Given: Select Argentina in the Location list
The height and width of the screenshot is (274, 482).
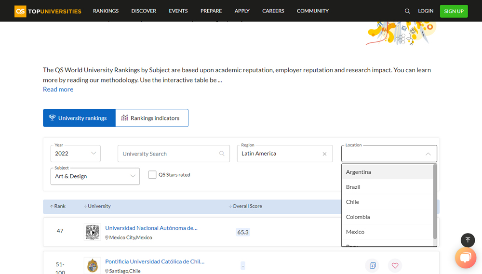Looking at the screenshot, I should pyautogui.click(x=388, y=172).
